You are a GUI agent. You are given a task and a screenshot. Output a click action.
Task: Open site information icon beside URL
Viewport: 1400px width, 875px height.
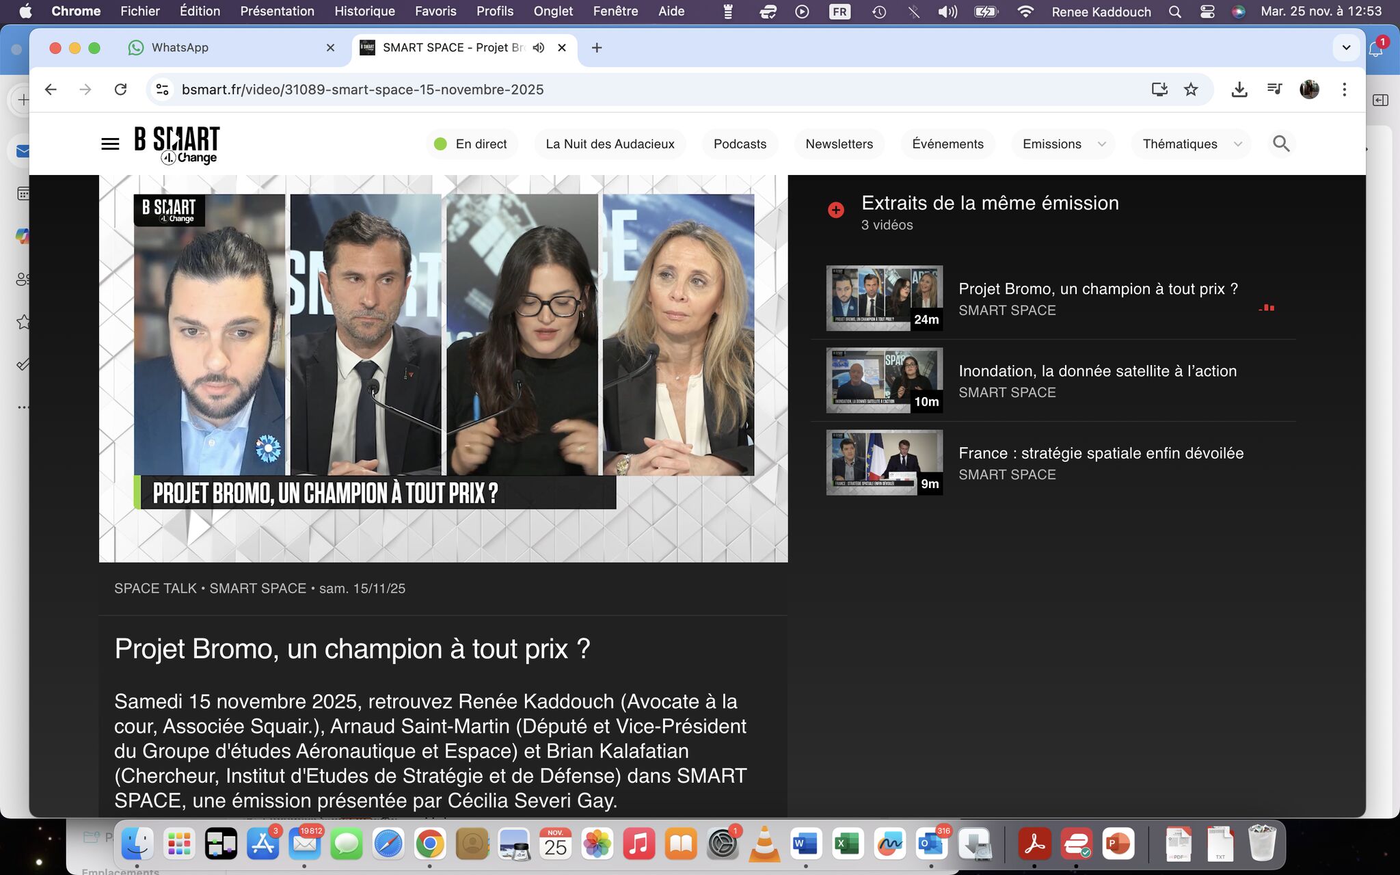tap(163, 90)
